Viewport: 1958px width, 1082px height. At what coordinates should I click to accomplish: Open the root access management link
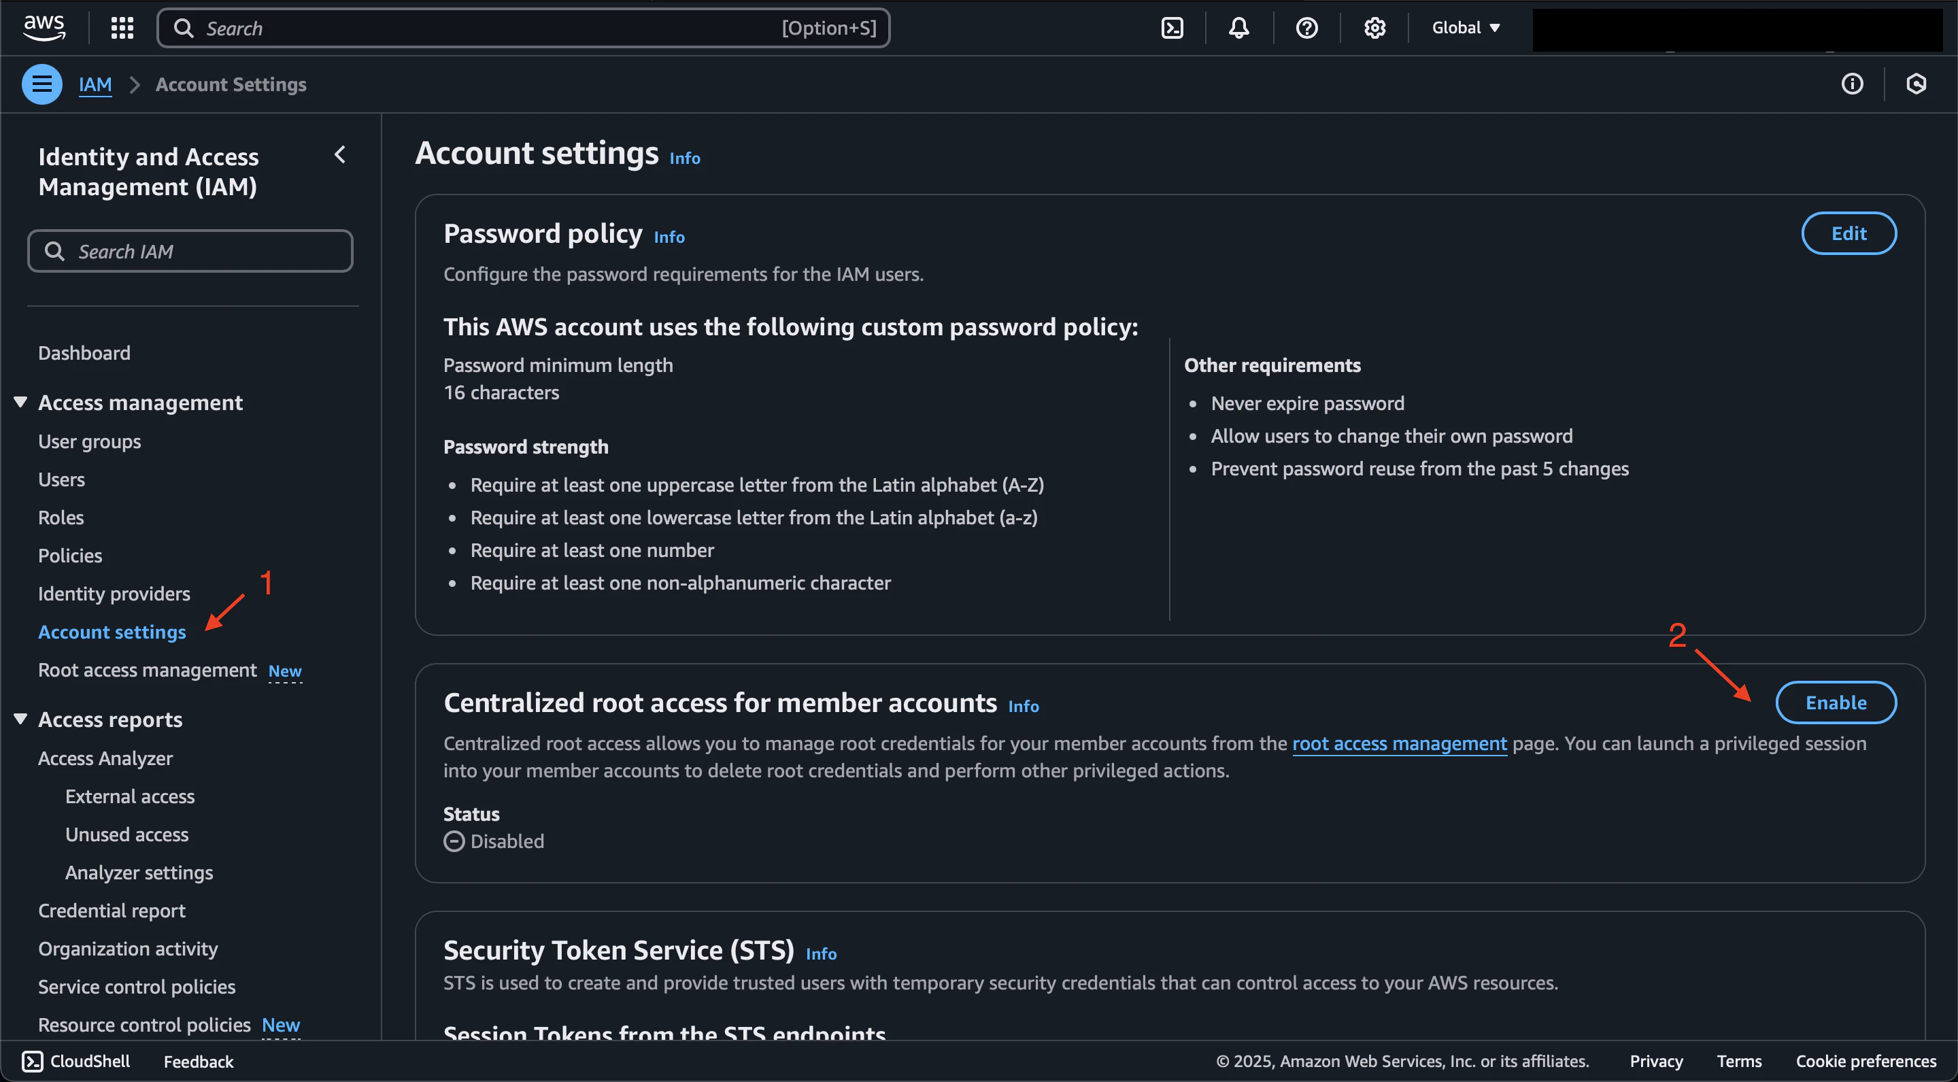1398,743
